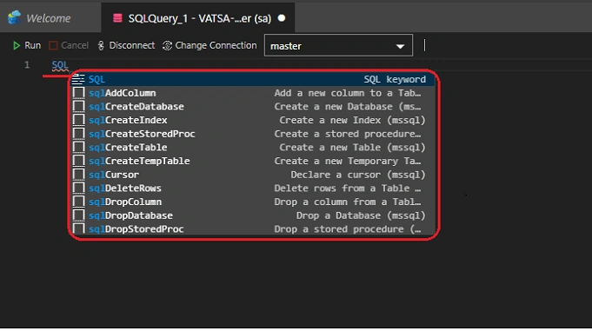Click the green Run play icon
The image size is (592, 331).
tap(17, 46)
